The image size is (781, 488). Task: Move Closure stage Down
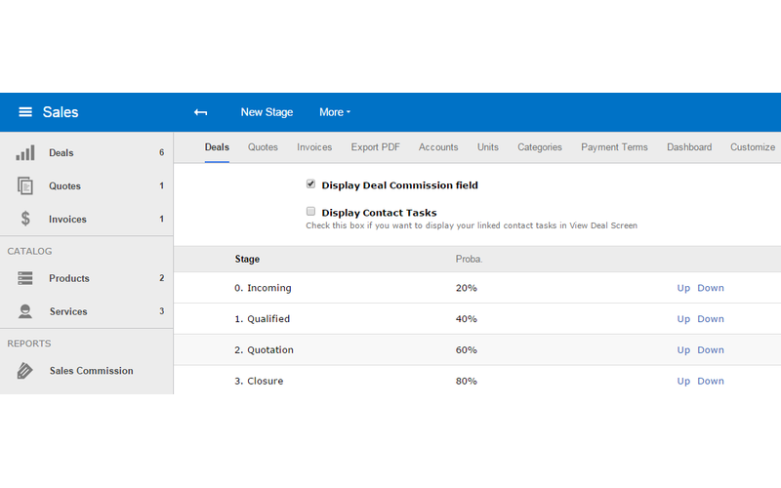coord(711,381)
